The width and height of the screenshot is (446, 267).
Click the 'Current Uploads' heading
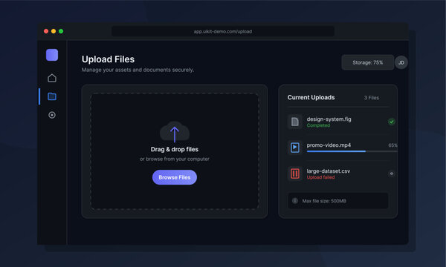click(x=311, y=97)
